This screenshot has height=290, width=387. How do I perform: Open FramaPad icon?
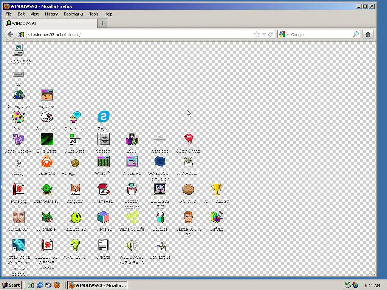coord(103,190)
